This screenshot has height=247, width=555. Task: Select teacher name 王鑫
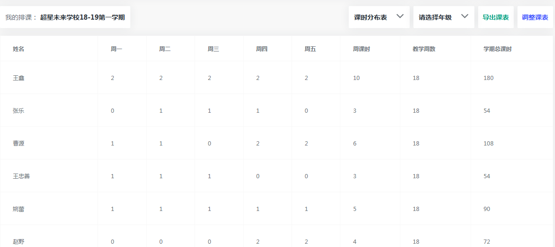pos(18,78)
